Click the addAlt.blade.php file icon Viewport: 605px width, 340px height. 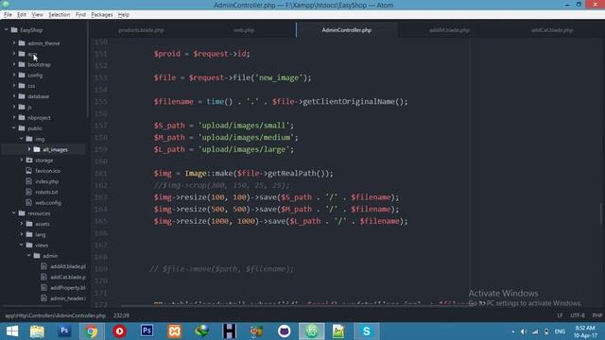point(43,266)
